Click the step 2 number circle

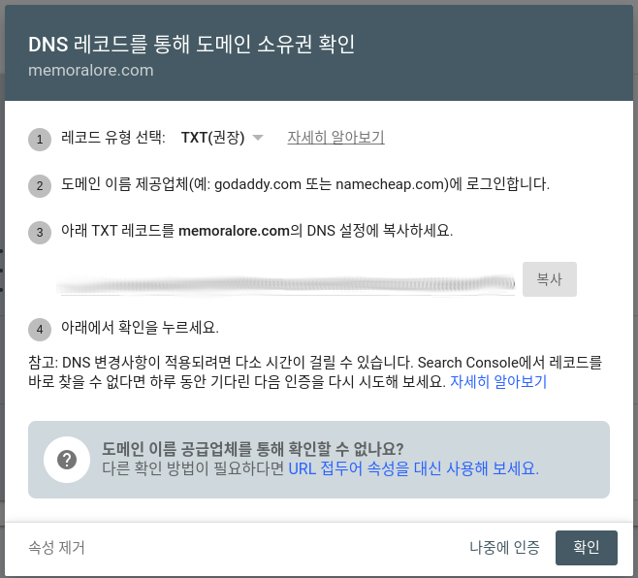(40, 186)
